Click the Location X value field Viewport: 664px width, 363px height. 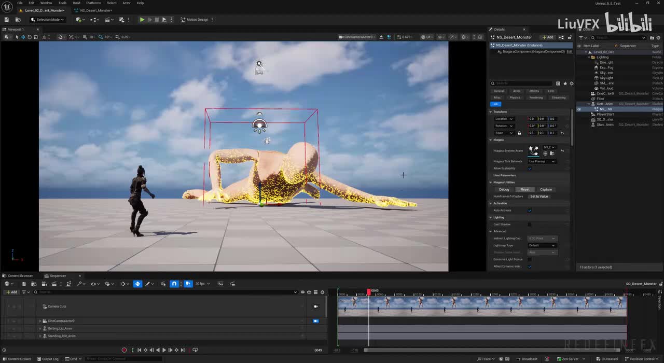[532, 119]
